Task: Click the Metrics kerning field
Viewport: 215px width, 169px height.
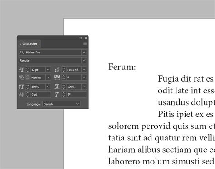Action: click(x=38, y=77)
